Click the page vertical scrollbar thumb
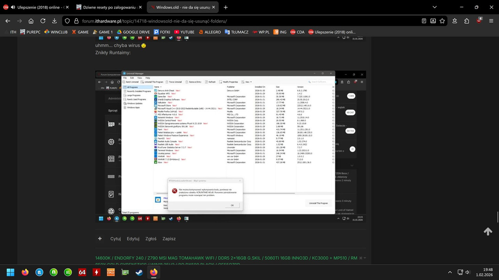 497,217
